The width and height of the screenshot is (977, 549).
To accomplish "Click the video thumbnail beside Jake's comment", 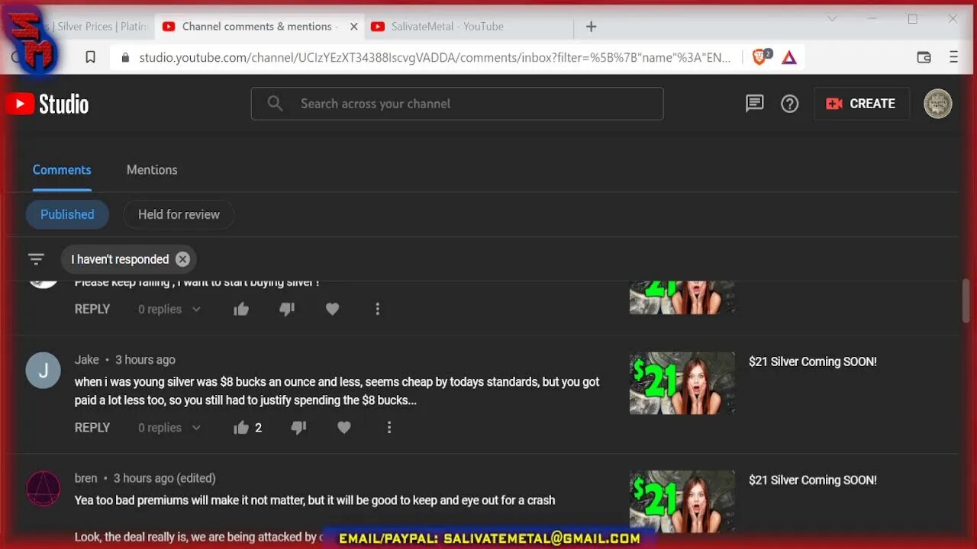I will click(x=682, y=383).
